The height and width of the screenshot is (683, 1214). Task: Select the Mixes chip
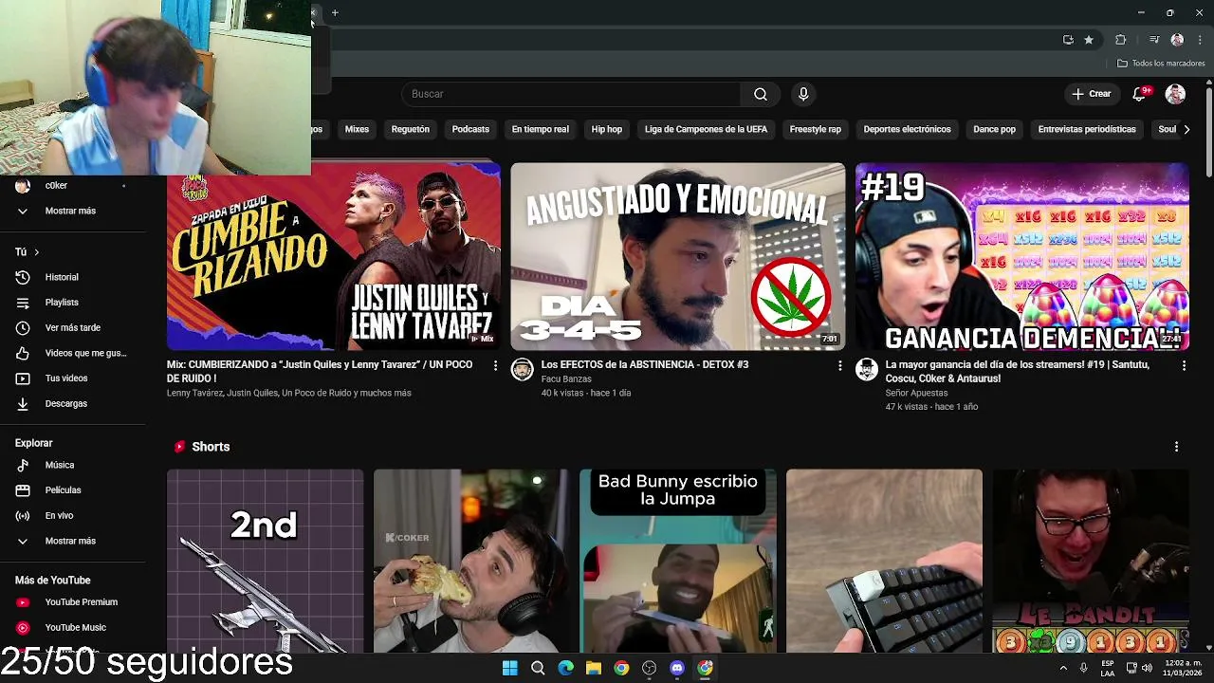[x=357, y=129]
